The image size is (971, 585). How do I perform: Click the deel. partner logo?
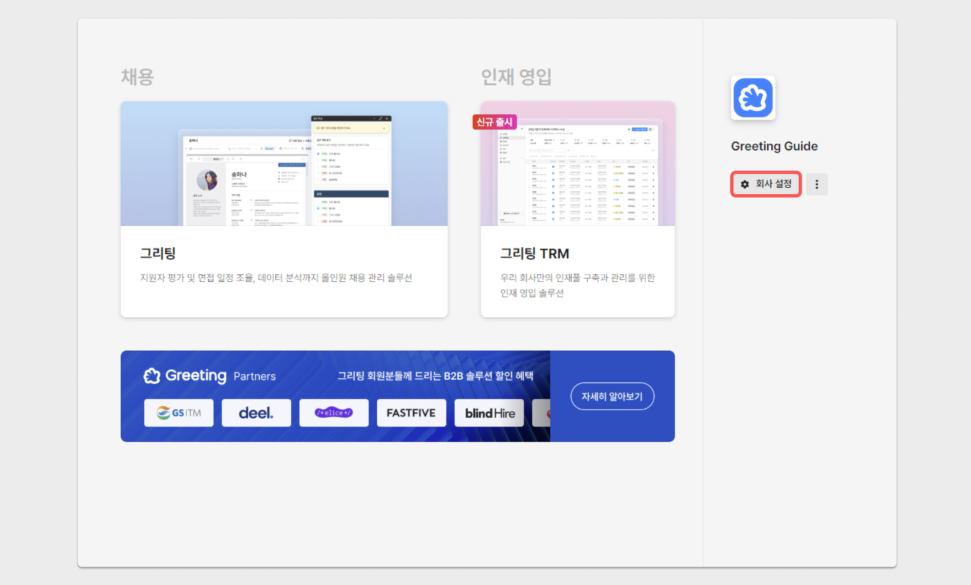tap(256, 413)
